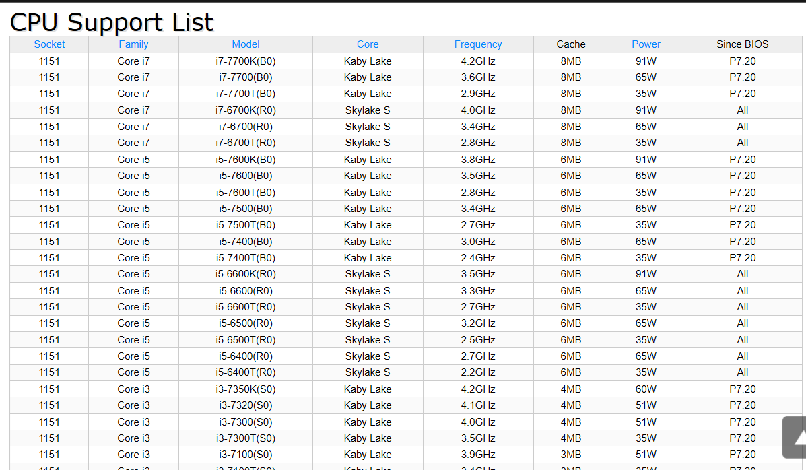Select the Core column header link
The width and height of the screenshot is (806, 470).
tap(368, 44)
